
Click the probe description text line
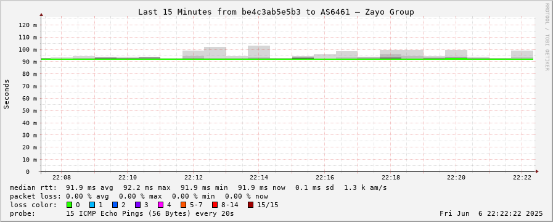point(121,213)
